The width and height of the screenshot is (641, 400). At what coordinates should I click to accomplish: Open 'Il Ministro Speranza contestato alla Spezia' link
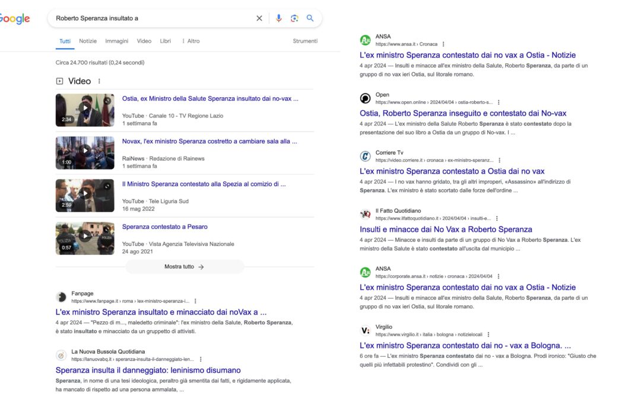click(204, 184)
